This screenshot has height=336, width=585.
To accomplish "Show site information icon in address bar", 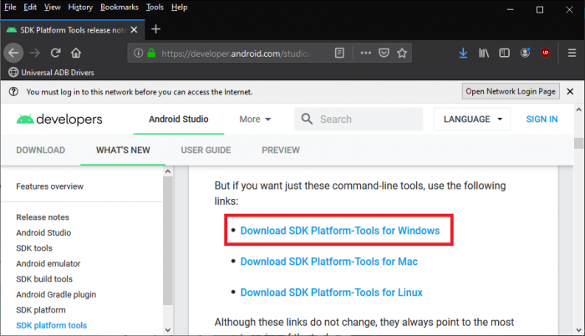I will (x=139, y=53).
